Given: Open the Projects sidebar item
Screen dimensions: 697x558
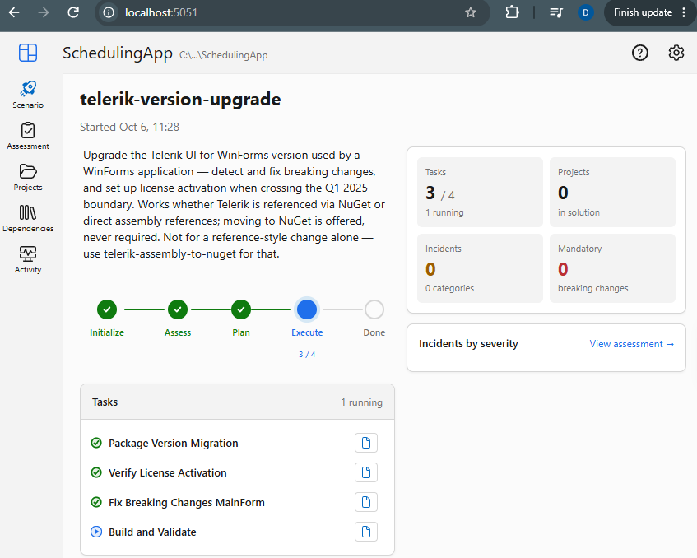Looking at the screenshot, I should [x=28, y=178].
